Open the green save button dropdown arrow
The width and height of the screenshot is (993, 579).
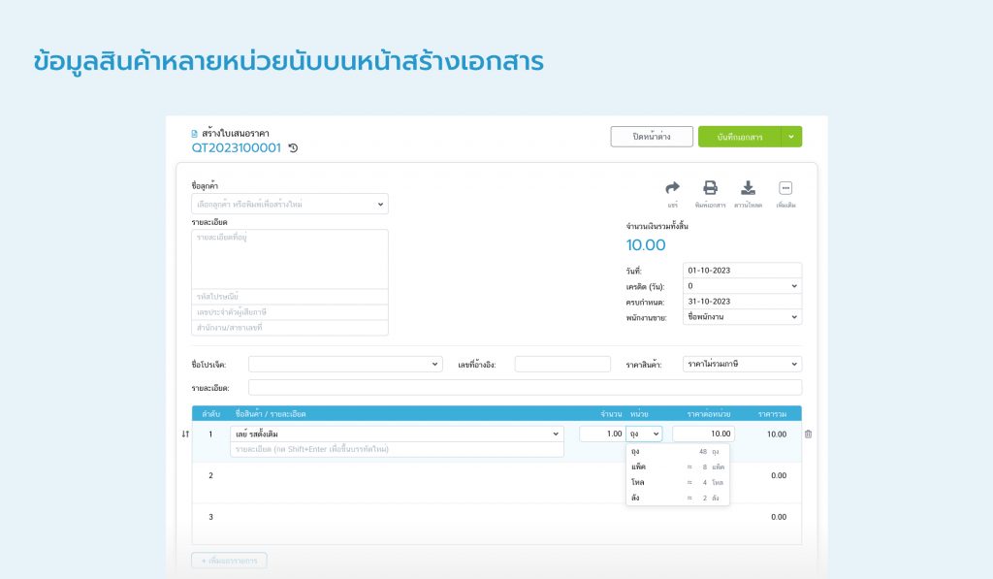(790, 136)
